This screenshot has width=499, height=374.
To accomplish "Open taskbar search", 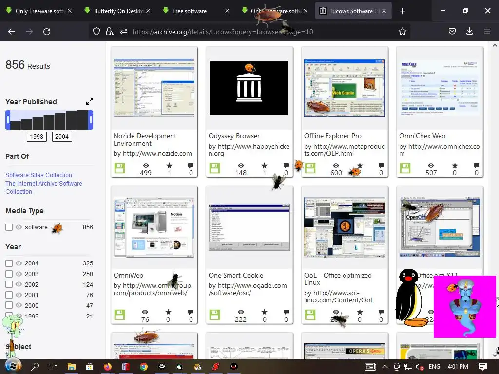I will point(35,367).
